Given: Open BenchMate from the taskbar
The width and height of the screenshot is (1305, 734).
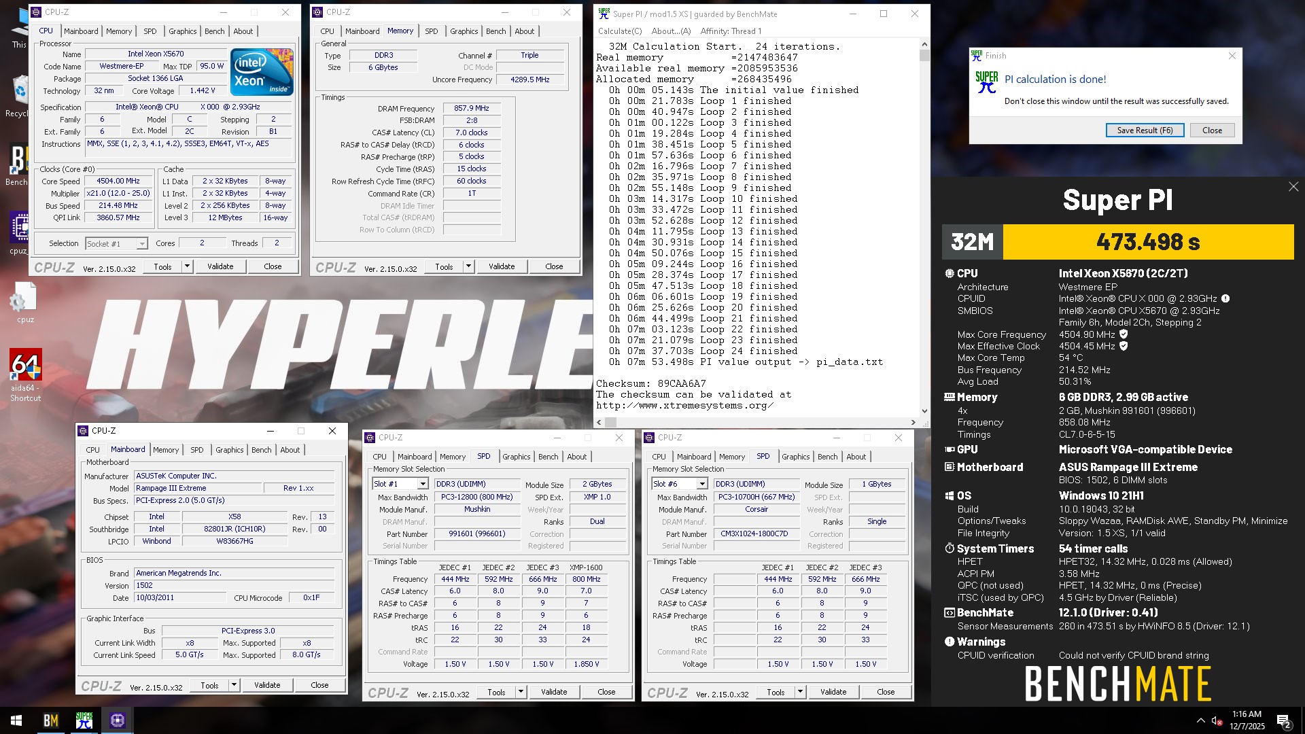Looking at the screenshot, I should click(50, 720).
